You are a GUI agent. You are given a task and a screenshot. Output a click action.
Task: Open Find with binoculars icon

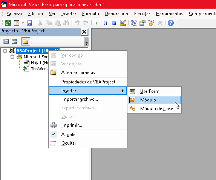(x=66, y=23)
